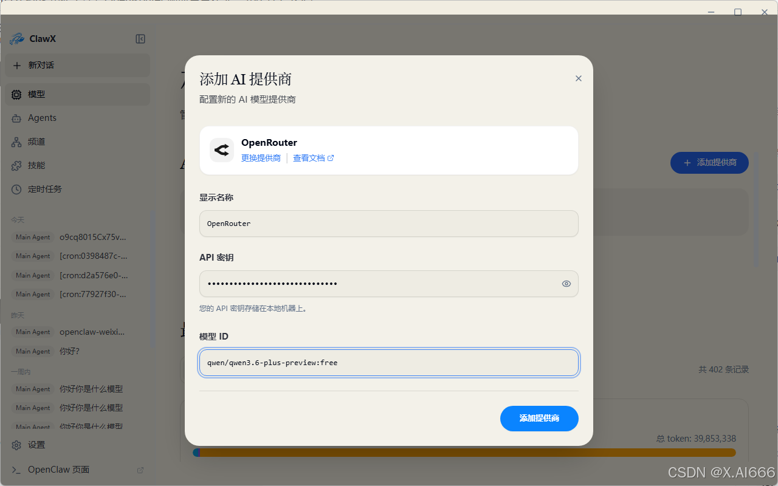Image resolution: width=778 pixels, height=486 pixels.
Task: Reveal API key with eye icon
Action: (566, 284)
